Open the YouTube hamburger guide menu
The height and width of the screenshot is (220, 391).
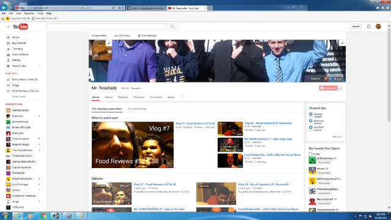8,27
